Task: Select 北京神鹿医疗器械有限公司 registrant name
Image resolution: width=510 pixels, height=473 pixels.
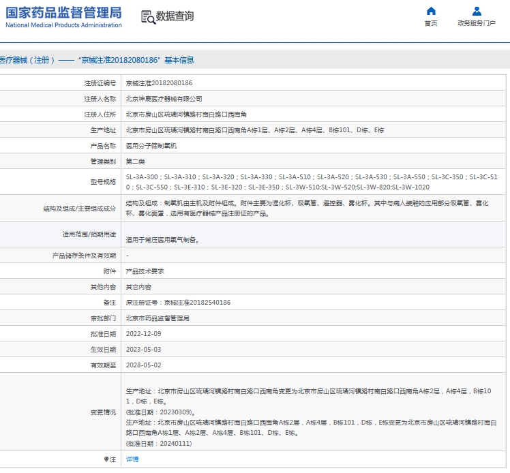Action: click(x=164, y=99)
